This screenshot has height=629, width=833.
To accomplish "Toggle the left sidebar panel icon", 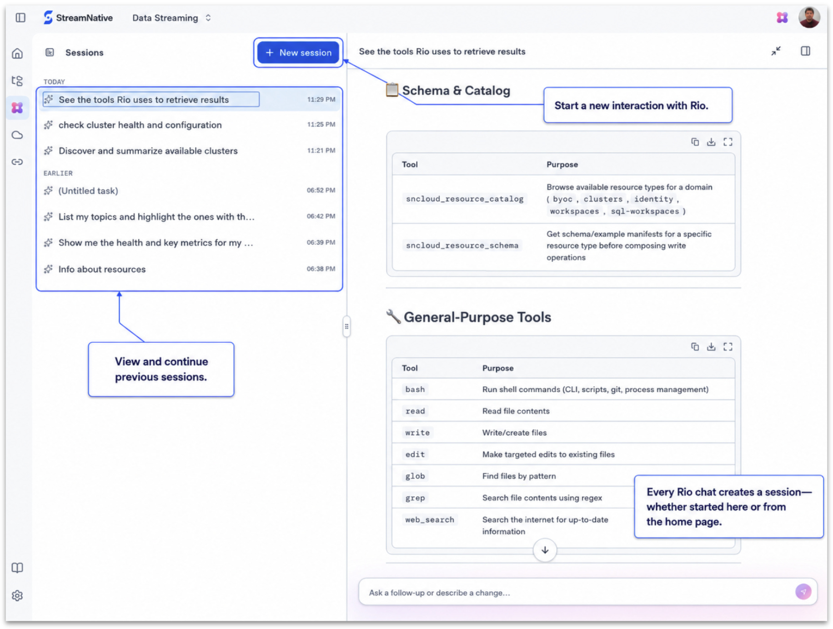I will [x=20, y=18].
